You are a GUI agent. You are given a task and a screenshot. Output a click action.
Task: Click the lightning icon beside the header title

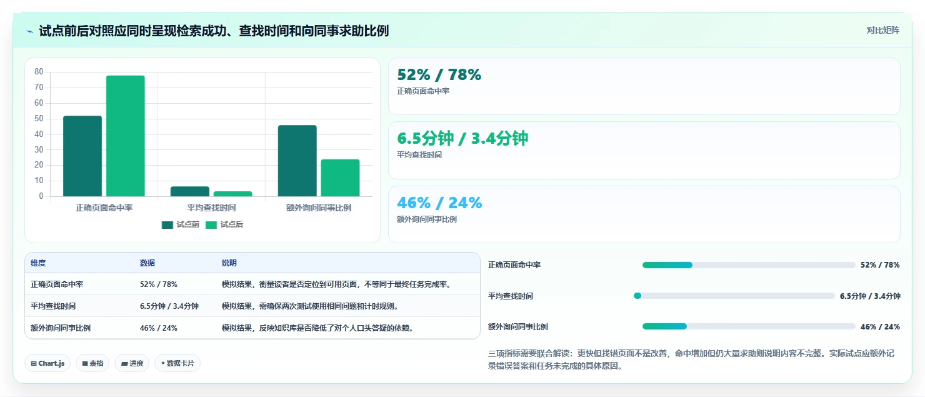point(29,31)
